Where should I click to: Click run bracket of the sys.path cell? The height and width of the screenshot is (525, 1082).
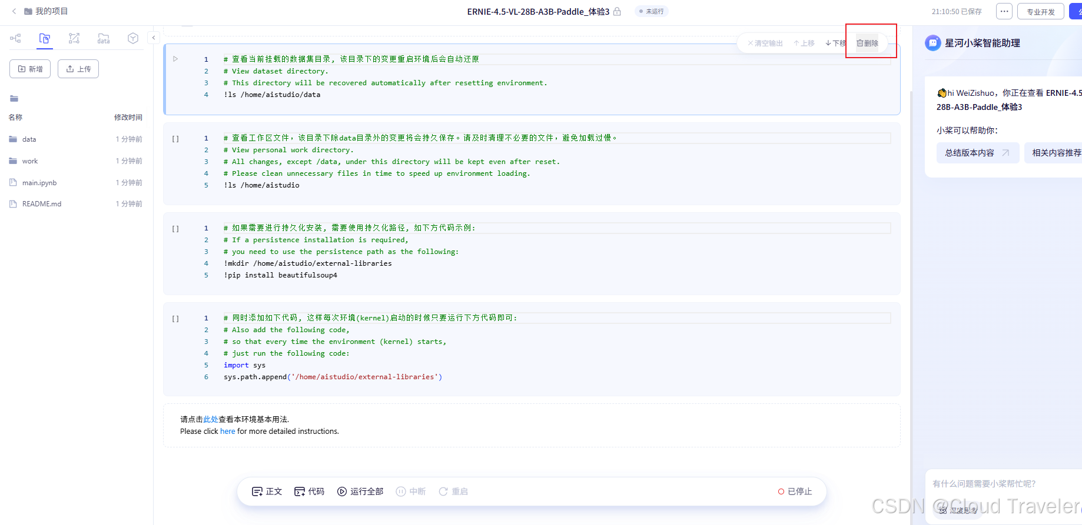coord(175,319)
